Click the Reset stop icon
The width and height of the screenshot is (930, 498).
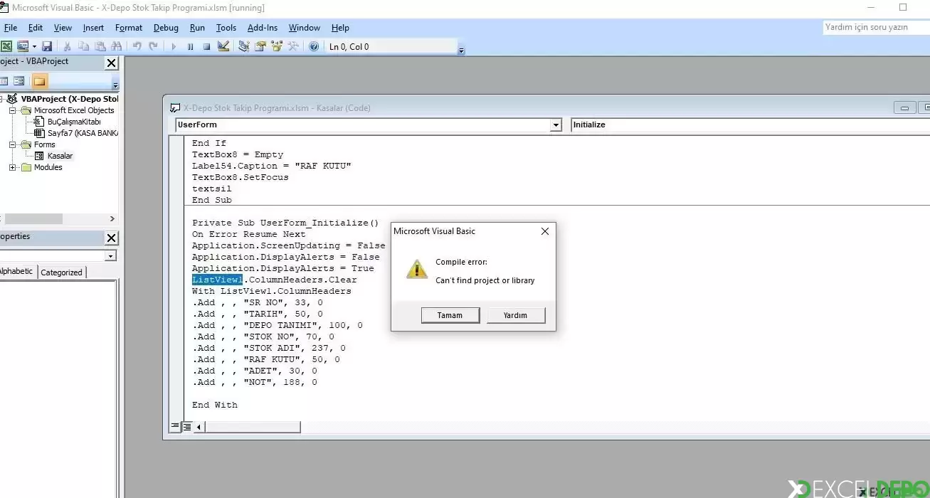(x=206, y=46)
